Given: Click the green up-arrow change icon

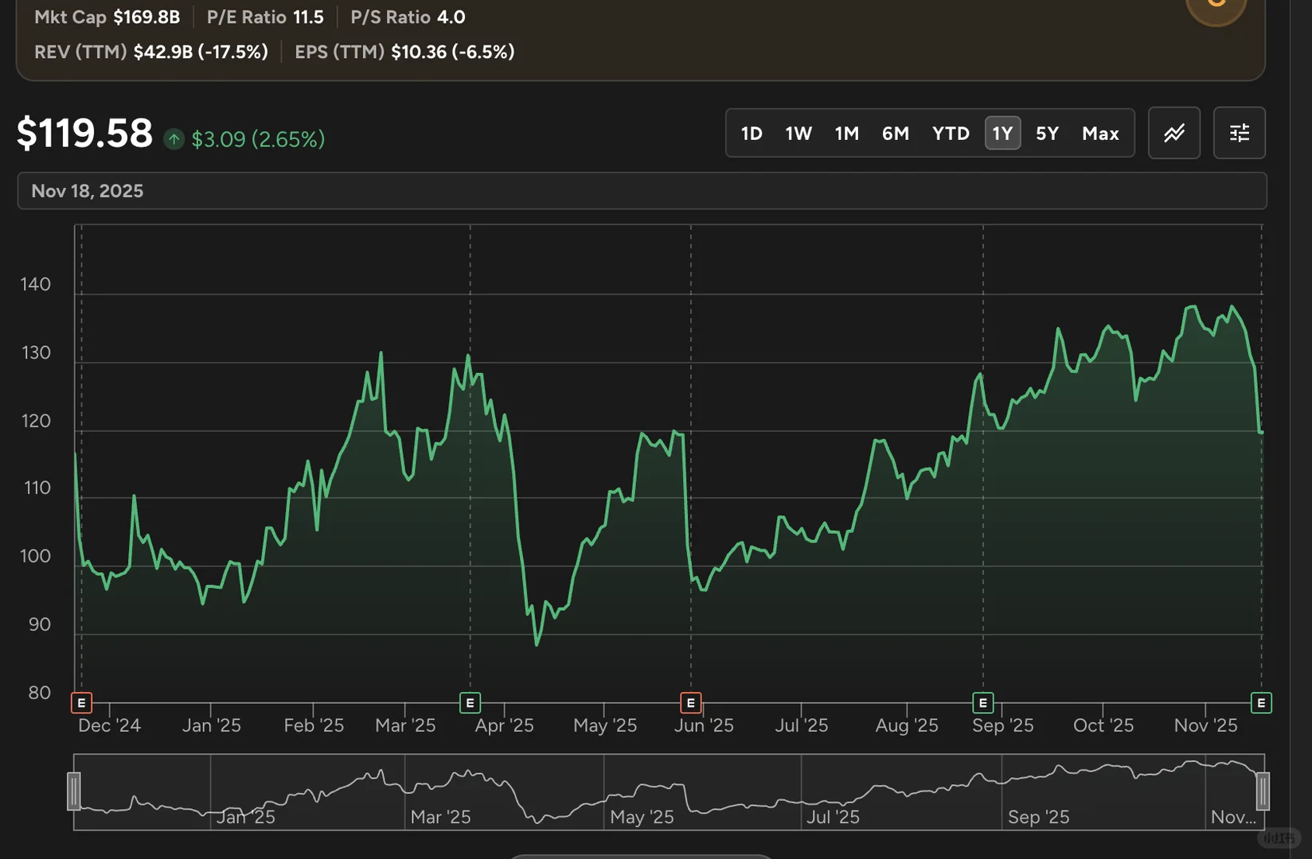Looking at the screenshot, I should point(174,139).
